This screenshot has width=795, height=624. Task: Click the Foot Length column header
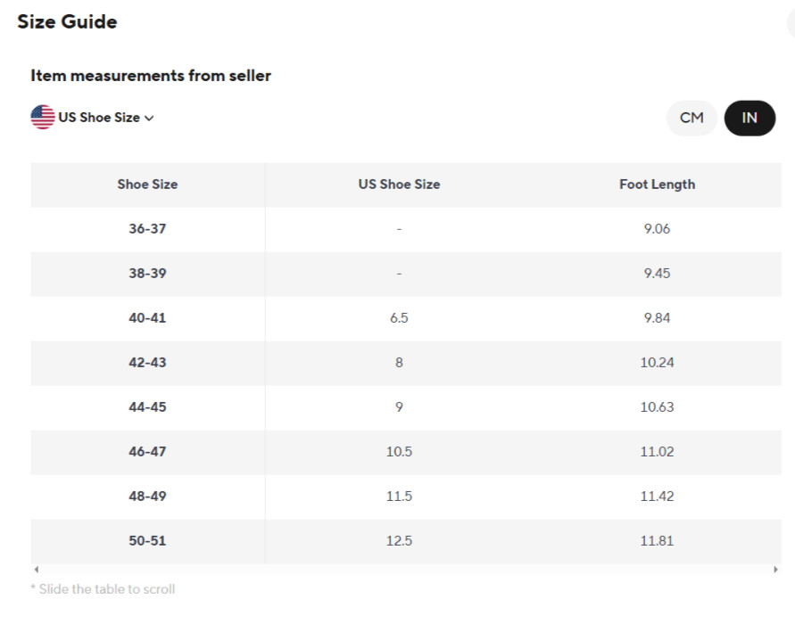point(657,185)
